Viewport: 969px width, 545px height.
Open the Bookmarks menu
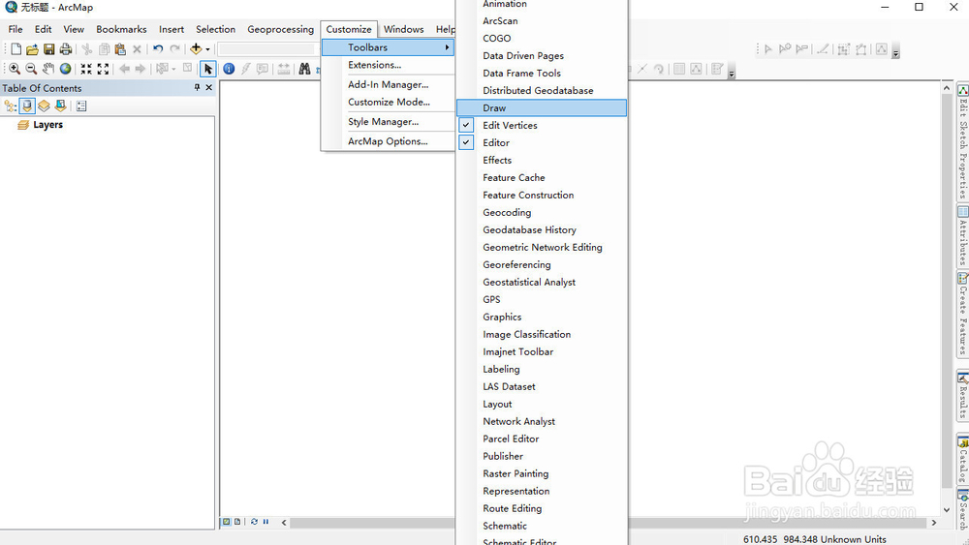click(x=121, y=29)
